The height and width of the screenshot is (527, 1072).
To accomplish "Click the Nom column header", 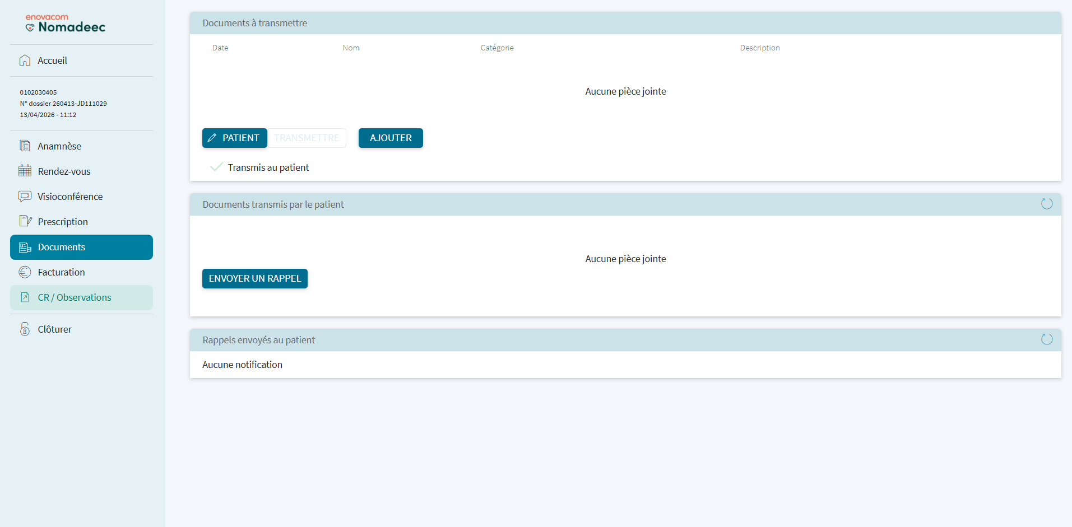I will pyautogui.click(x=351, y=48).
